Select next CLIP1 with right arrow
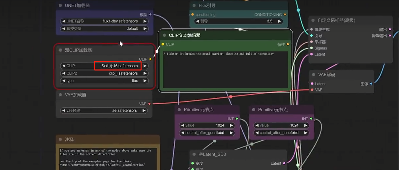399x170 pixels. pyautogui.click(x=145, y=66)
